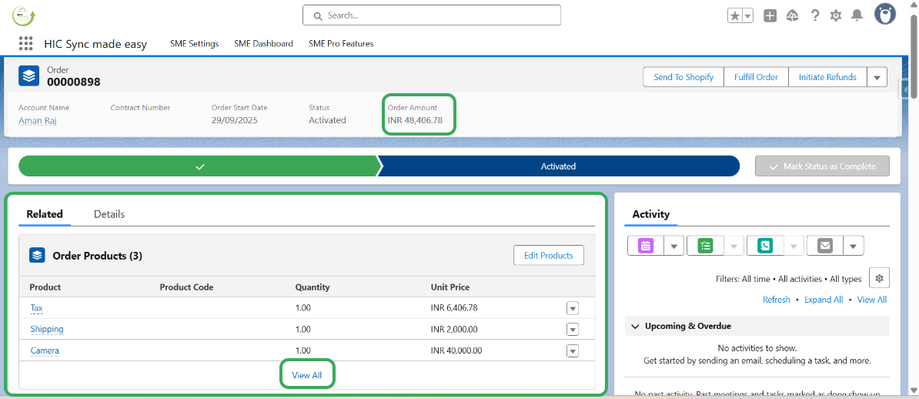This screenshot has height=399, width=919.
Task: Open the App Launcher dots grid
Action: click(x=26, y=43)
